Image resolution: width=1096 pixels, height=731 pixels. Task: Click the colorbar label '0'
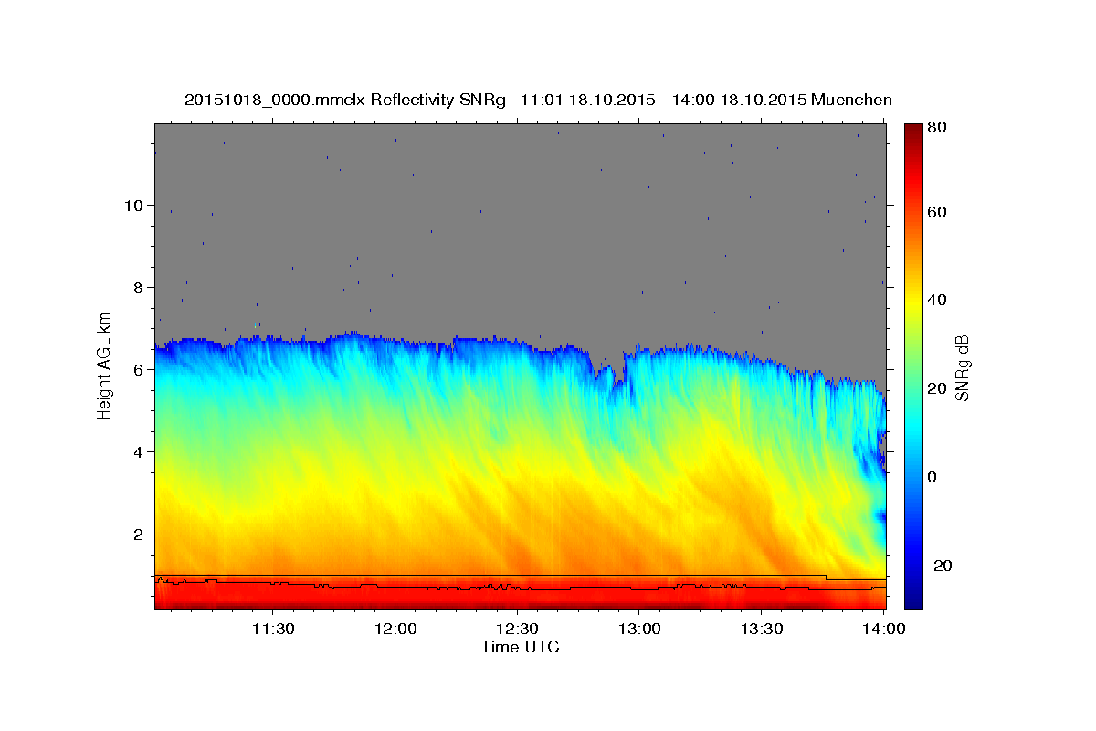[x=933, y=477]
